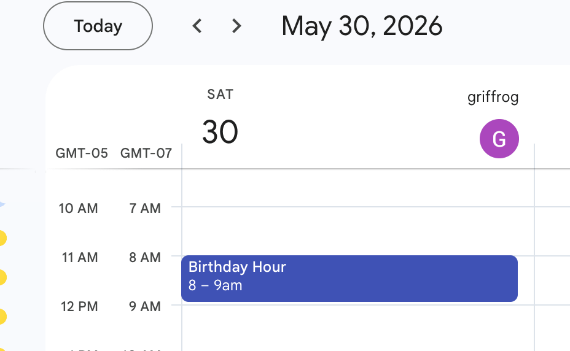Advance to next day using right chevron
The height and width of the screenshot is (351, 570).
point(236,26)
